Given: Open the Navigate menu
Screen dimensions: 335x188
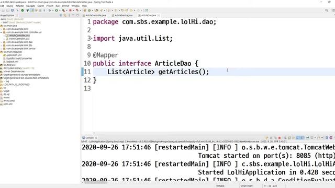Looking at the screenshot, I should point(30,6).
